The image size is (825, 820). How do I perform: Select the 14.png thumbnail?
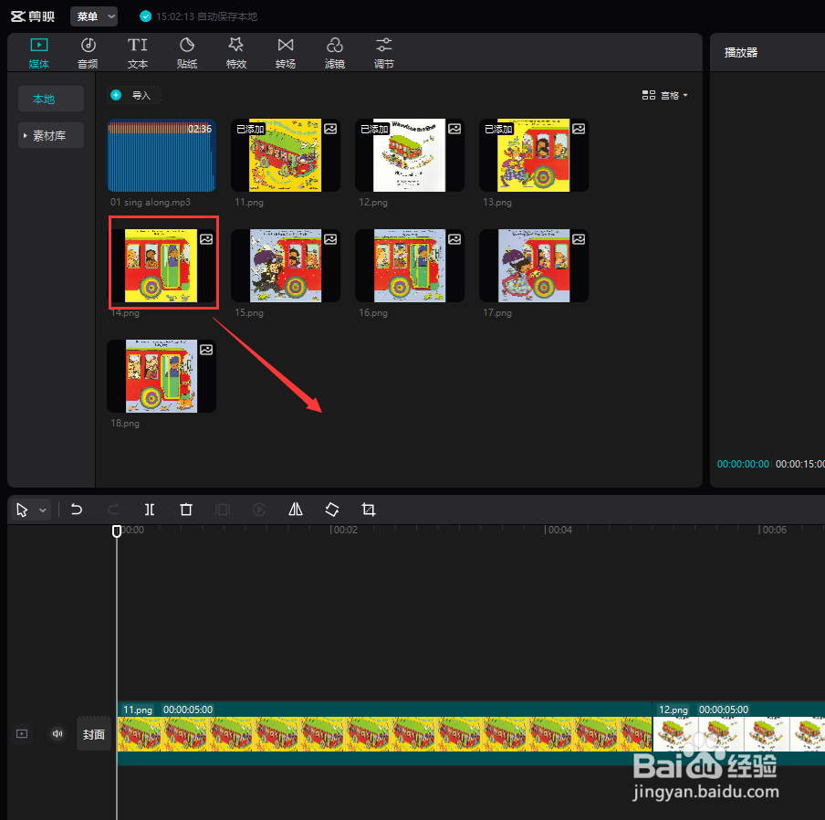[162, 265]
